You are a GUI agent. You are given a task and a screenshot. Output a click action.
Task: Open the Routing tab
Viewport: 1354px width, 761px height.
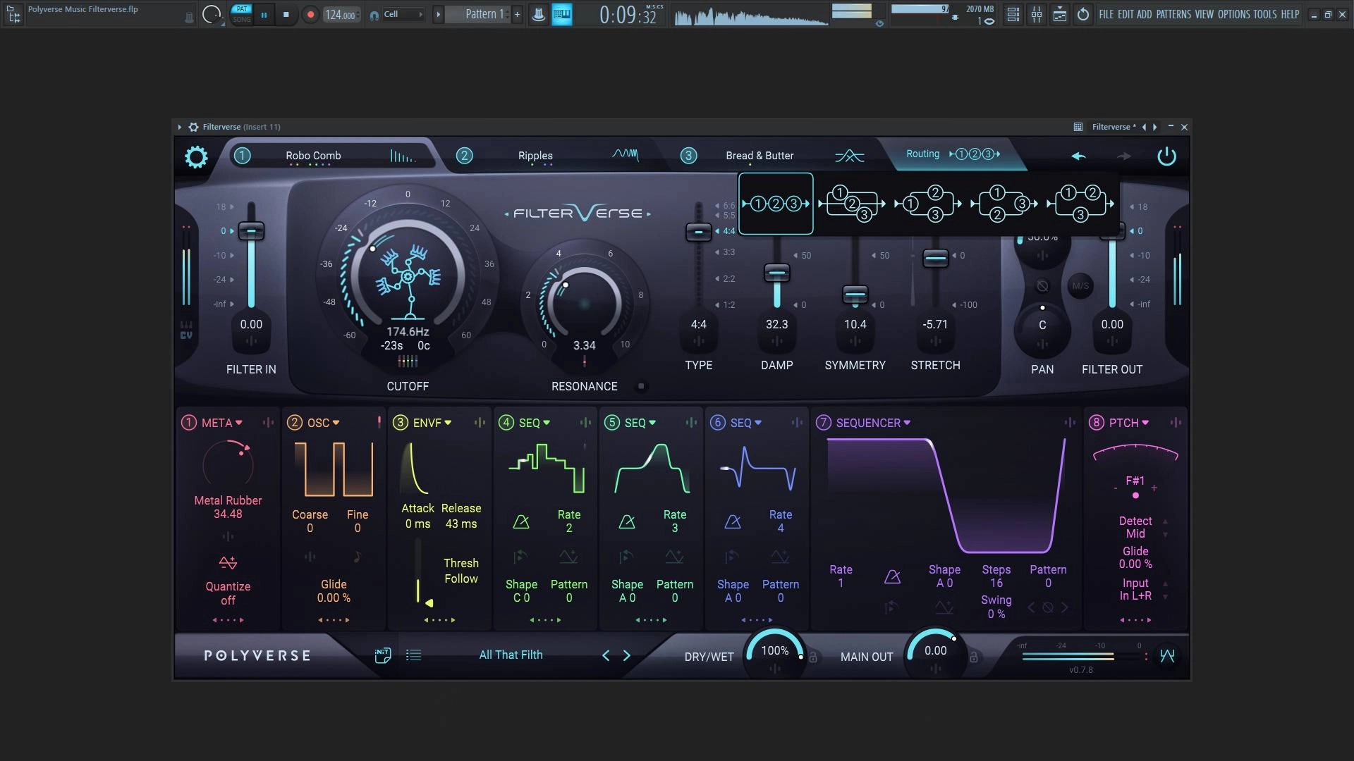[952, 154]
